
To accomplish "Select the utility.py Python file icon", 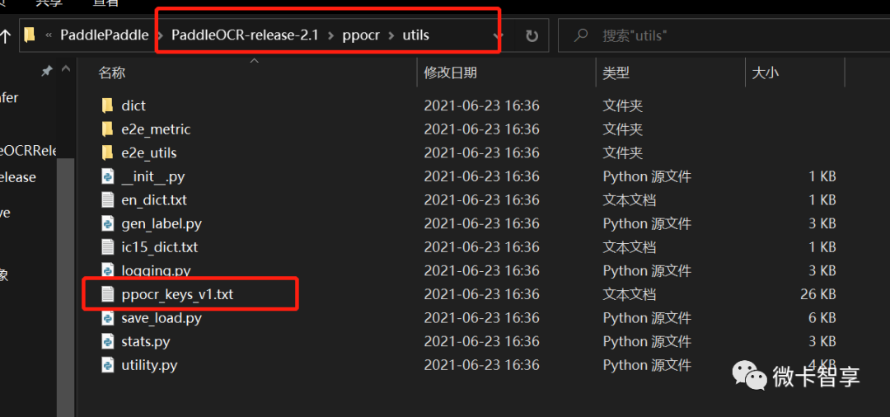I will [x=107, y=365].
